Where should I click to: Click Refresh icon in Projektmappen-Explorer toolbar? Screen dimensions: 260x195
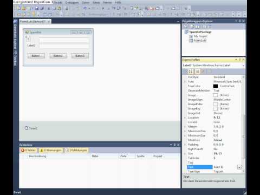(x=198, y=27)
